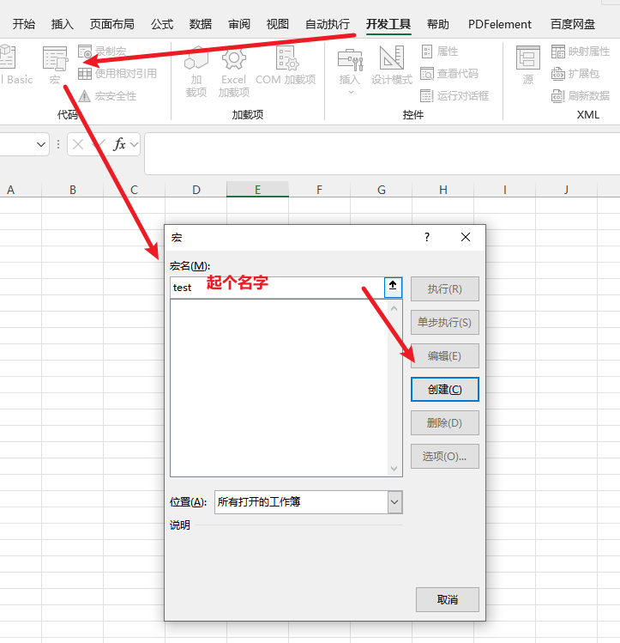The width and height of the screenshot is (620, 643).
Task: Select column G header
Action: pyautogui.click(x=382, y=190)
